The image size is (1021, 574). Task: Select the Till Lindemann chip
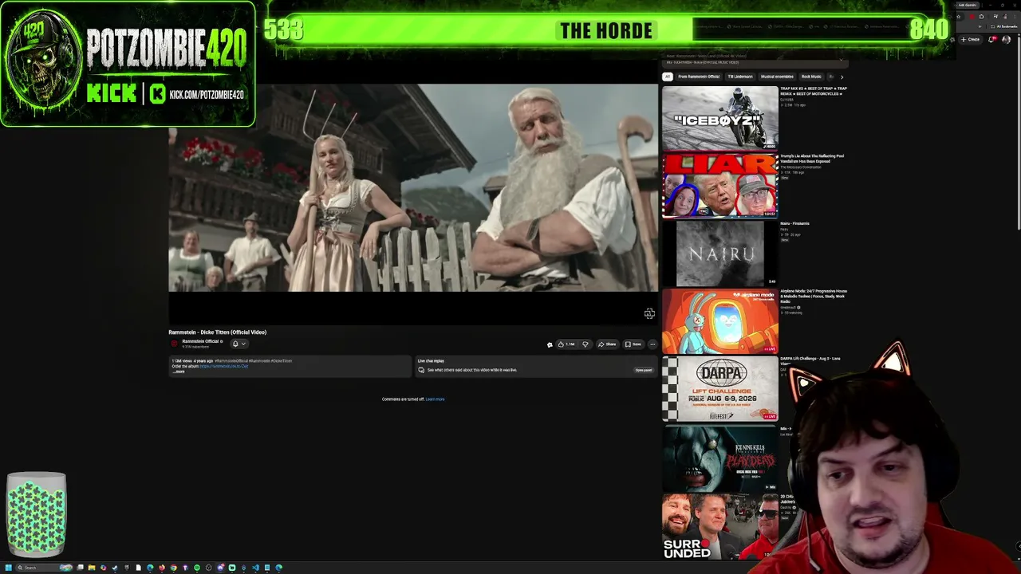(739, 77)
